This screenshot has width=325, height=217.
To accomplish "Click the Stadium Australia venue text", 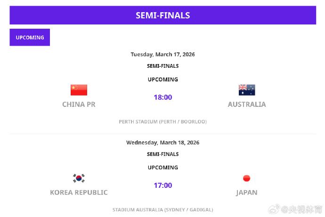I will click(162, 209).
